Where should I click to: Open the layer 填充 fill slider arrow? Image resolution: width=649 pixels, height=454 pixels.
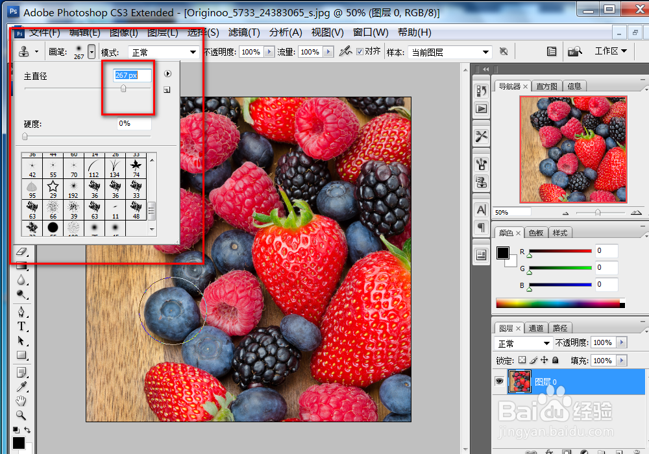[x=622, y=361]
